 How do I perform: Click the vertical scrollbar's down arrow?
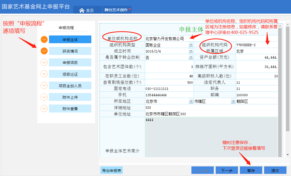click(288, 155)
